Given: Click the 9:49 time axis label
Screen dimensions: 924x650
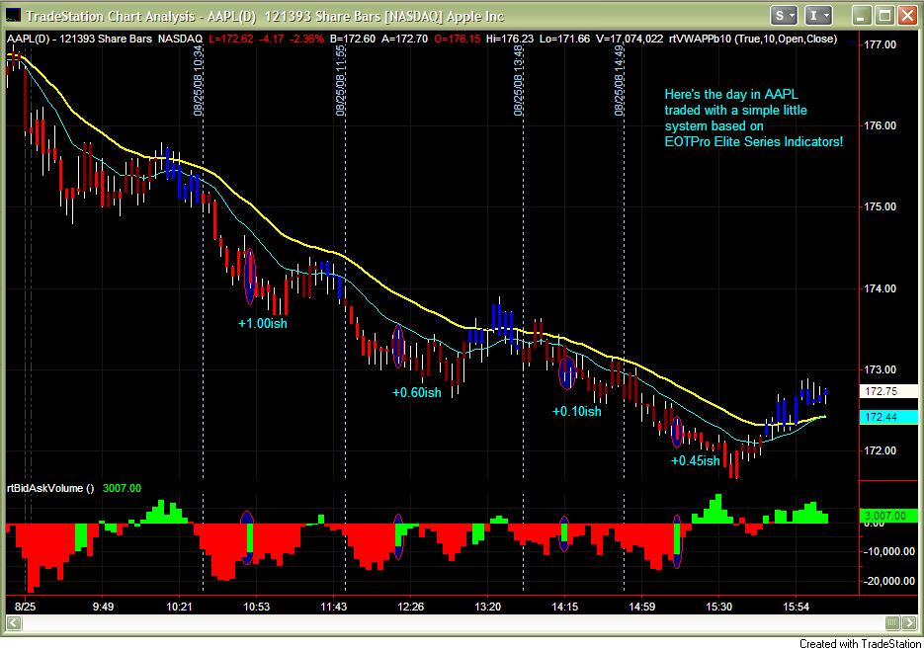Looking at the screenshot, I should 103,607.
